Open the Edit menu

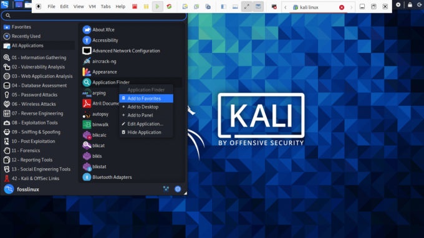tap(64, 6)
